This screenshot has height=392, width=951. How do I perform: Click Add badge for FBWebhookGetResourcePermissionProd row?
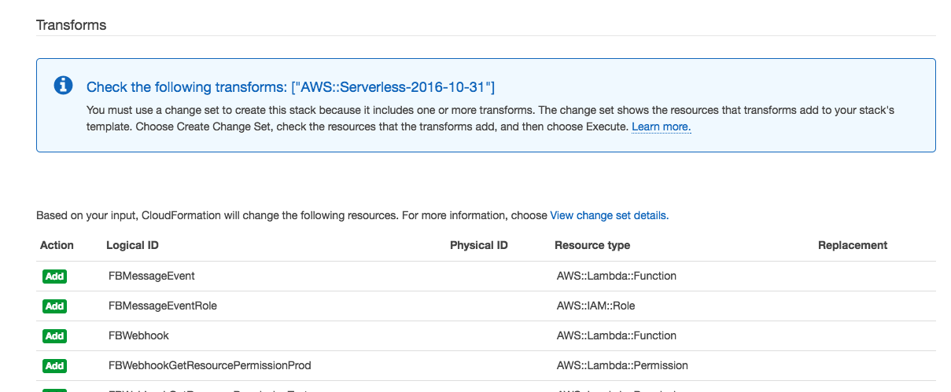(54, 366)
